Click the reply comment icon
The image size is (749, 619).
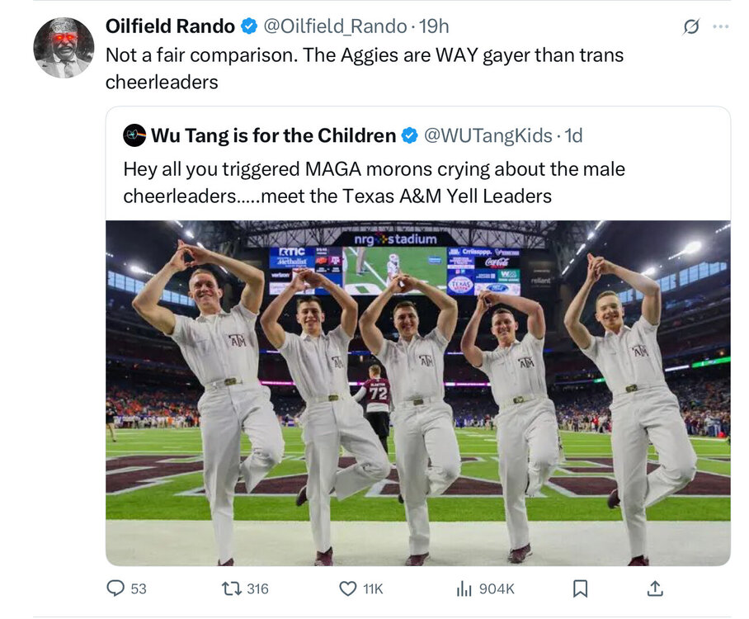[115, 588]
